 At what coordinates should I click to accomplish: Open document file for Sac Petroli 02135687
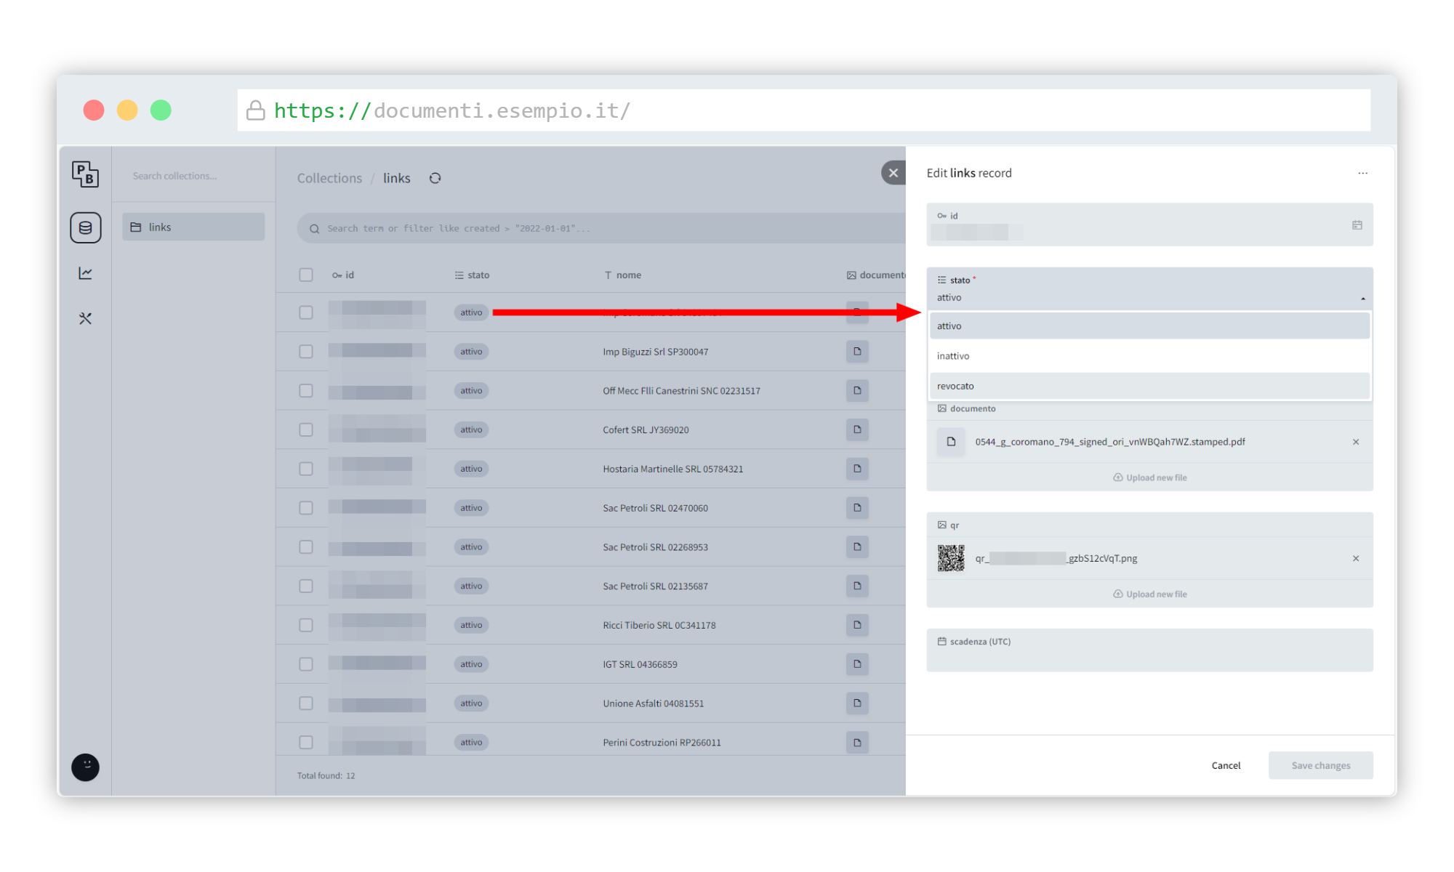click(x=857, y=586)
